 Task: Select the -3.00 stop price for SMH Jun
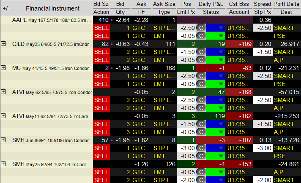262,148
